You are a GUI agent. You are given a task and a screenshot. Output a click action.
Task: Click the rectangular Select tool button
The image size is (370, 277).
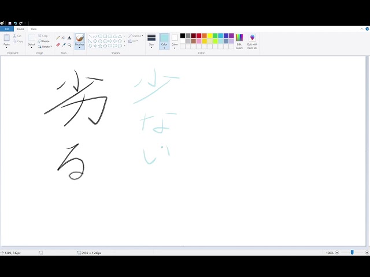(x=31, y=38)
